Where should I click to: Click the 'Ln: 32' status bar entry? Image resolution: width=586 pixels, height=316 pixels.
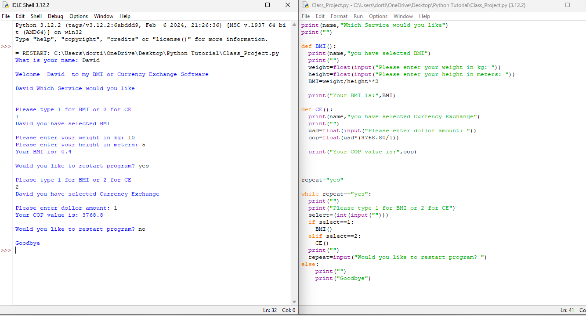tap(270, 310)
